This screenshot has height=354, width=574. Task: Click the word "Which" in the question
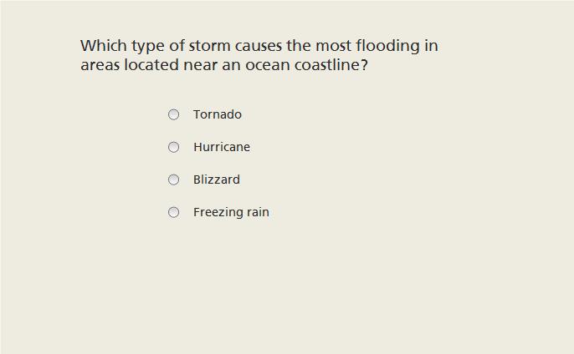tap(104, 46)
